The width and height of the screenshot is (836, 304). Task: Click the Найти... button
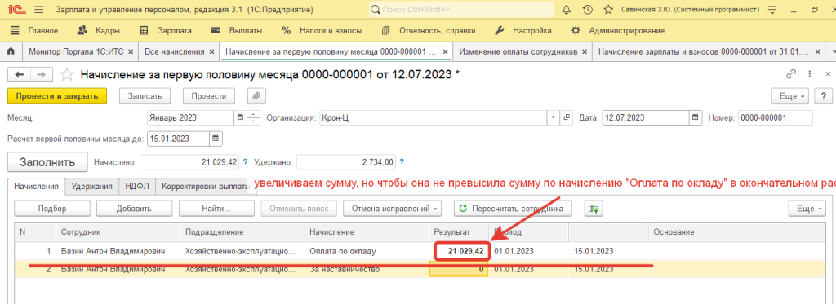[216, 209]
